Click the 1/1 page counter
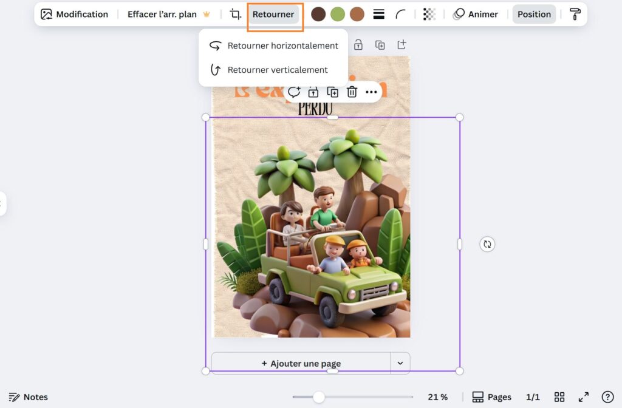622x408 pixels. (533, 397)
